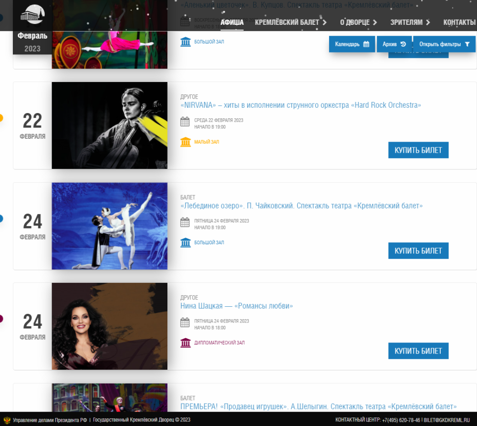477x426 pixels.
Task: Buy ticket for Нина Шацкая Романсы любви
Action: click(418, 351)
